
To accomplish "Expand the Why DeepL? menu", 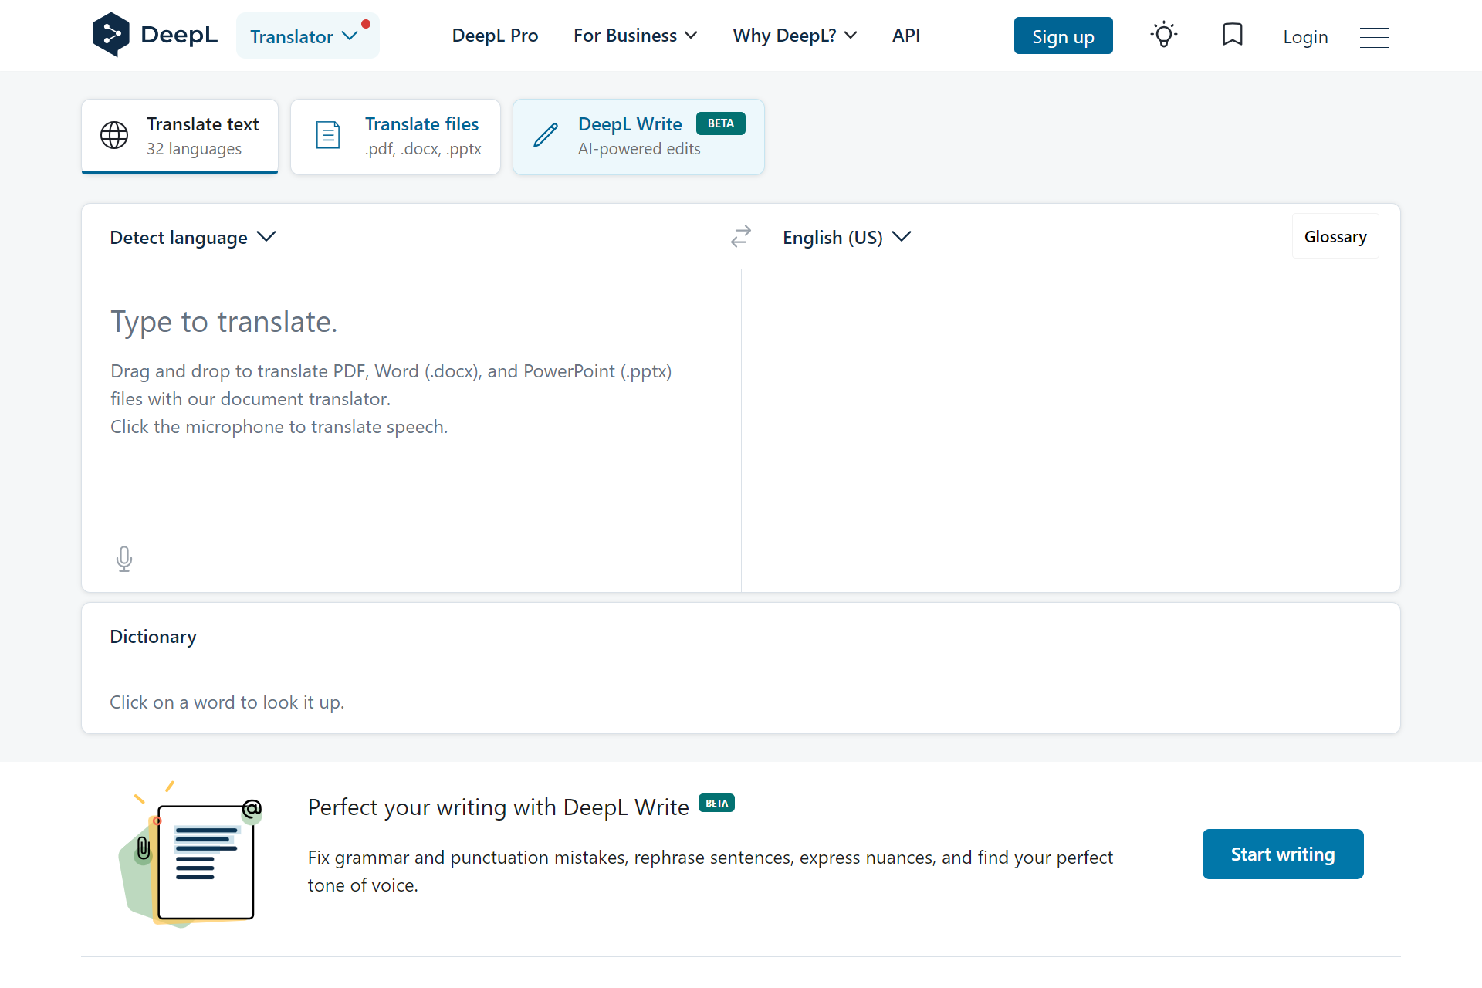I will (795, 36).
